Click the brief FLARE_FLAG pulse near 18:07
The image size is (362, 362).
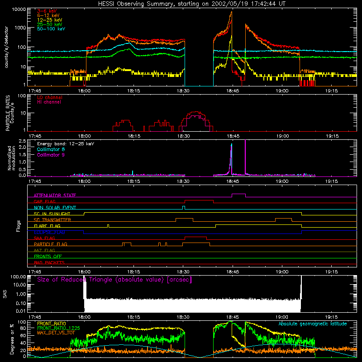click(108, 225)
